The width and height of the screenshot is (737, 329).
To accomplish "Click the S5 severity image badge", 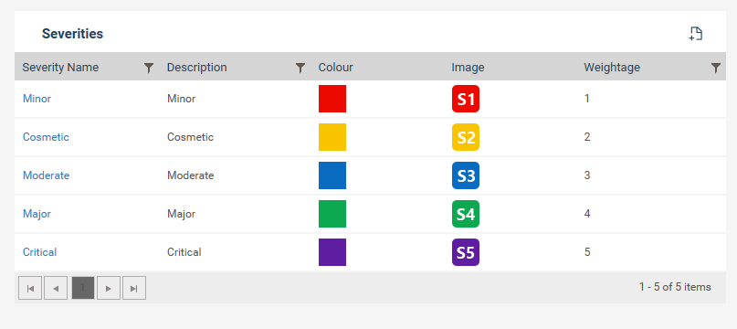I will coord(466,252).
